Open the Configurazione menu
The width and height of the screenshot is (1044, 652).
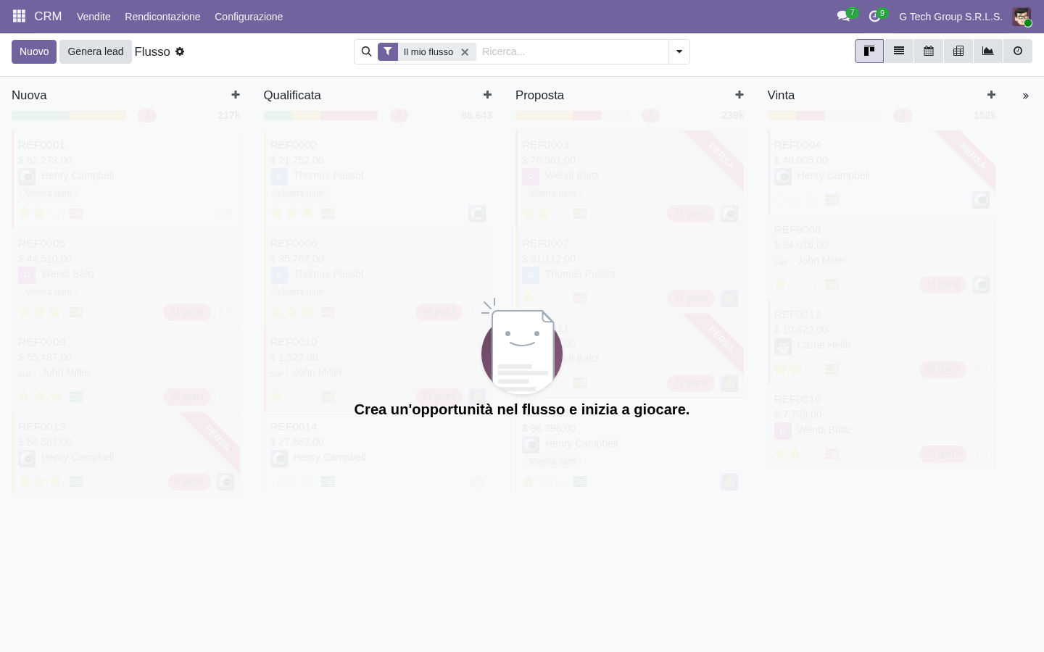[249, 16]
